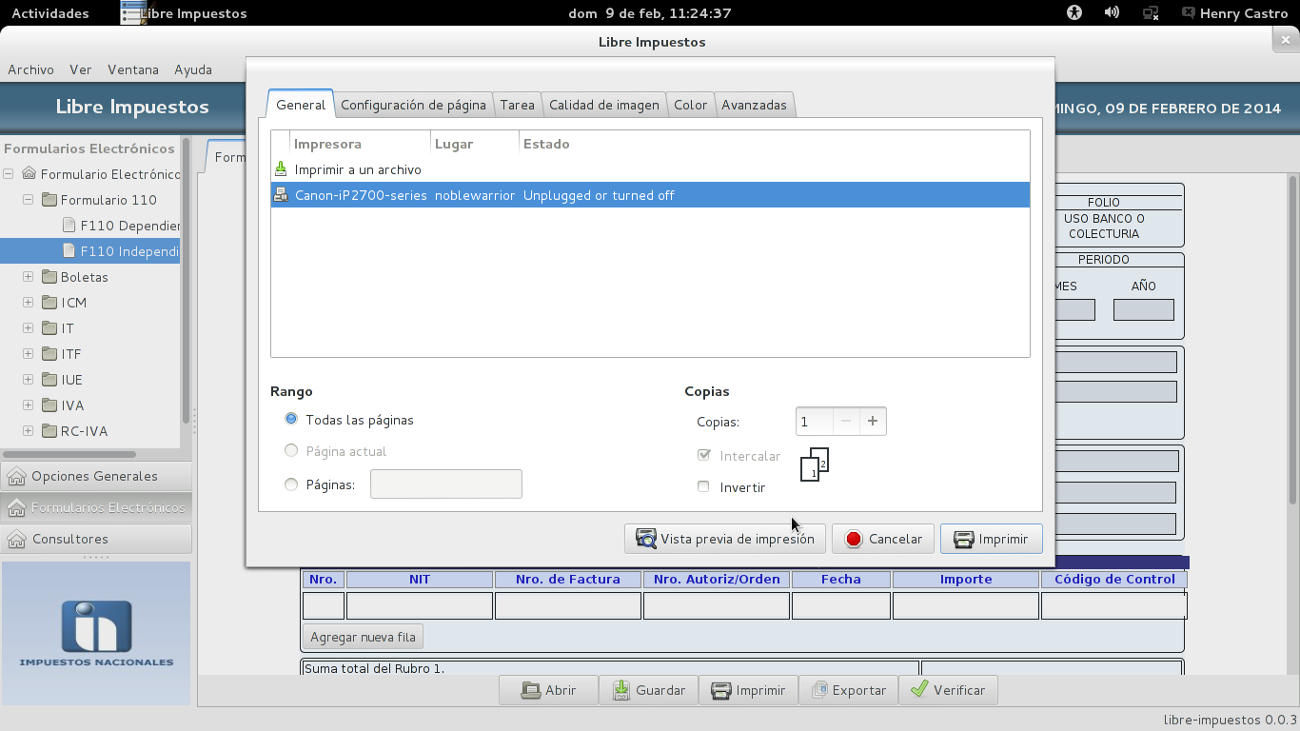
Task: Click the print preview magnifier icon
Action: tap(646, 539)
